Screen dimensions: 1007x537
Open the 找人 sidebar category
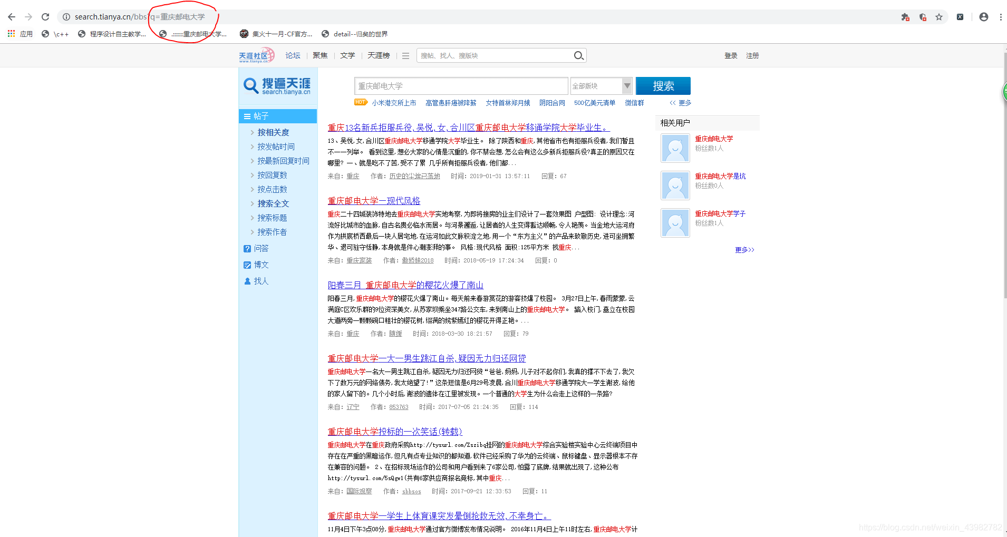pyautogui.click(x=256, y=281)
